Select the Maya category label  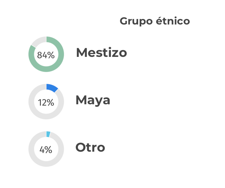pos(93,101)
